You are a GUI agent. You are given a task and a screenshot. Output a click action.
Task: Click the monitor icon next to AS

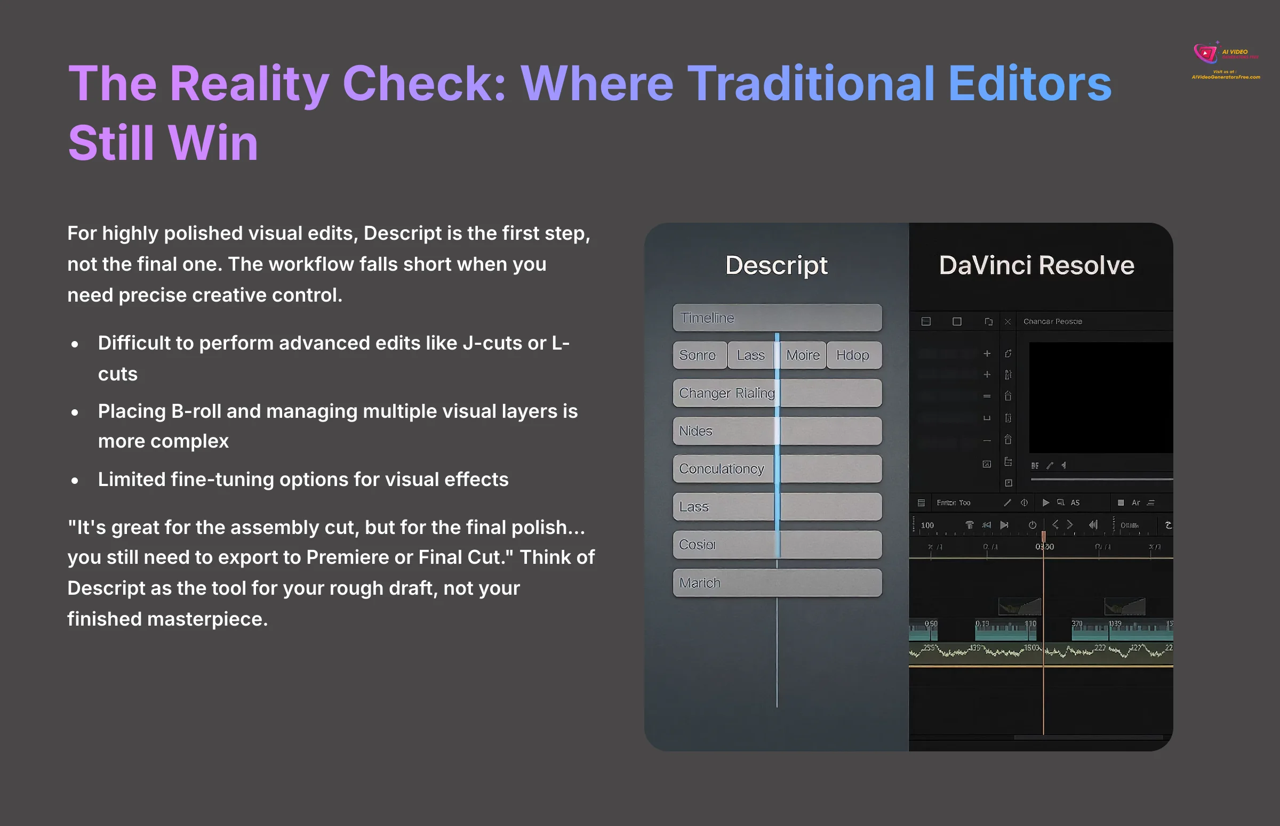click(1060, 503)
